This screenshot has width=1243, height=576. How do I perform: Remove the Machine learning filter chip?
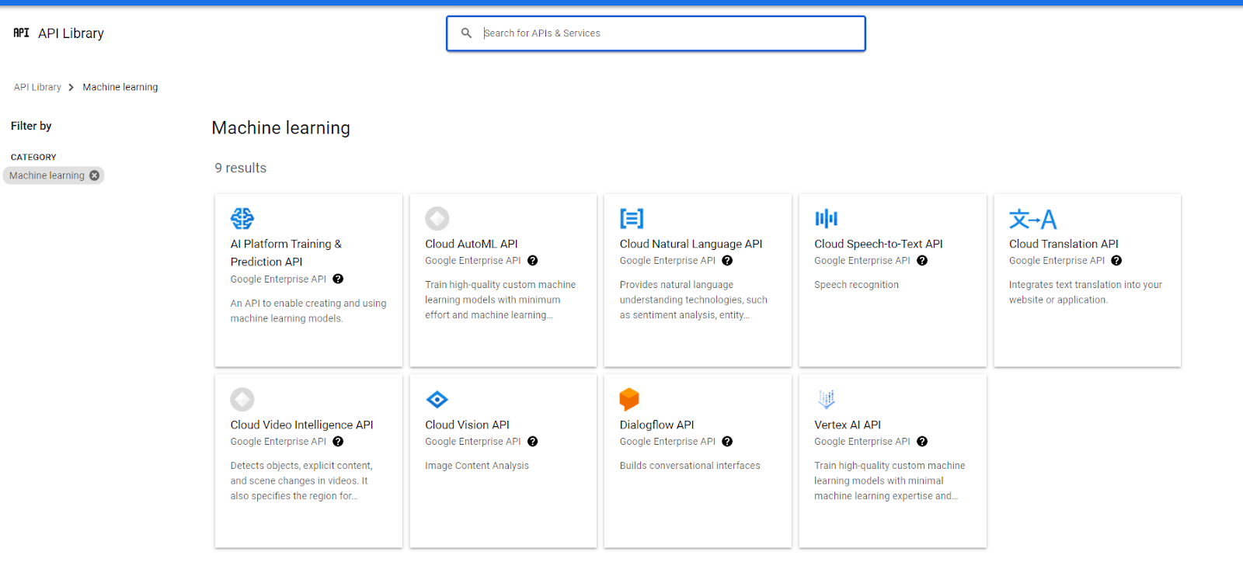95,175
